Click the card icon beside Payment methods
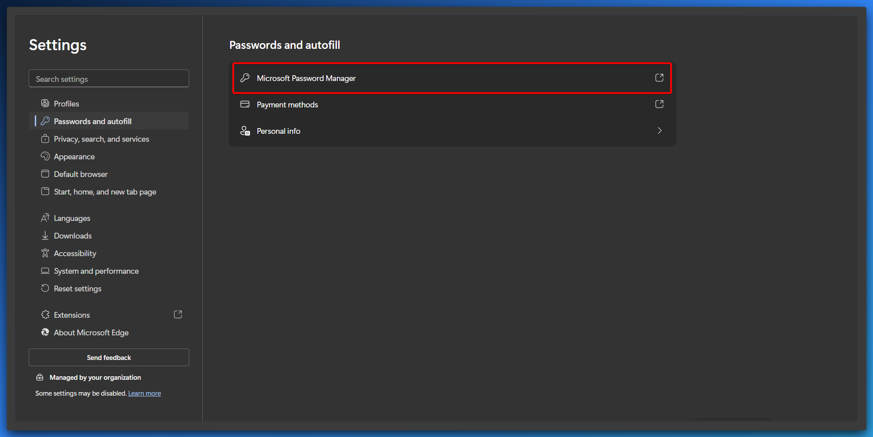Viewport: 873px width, 437px height. 245,104
